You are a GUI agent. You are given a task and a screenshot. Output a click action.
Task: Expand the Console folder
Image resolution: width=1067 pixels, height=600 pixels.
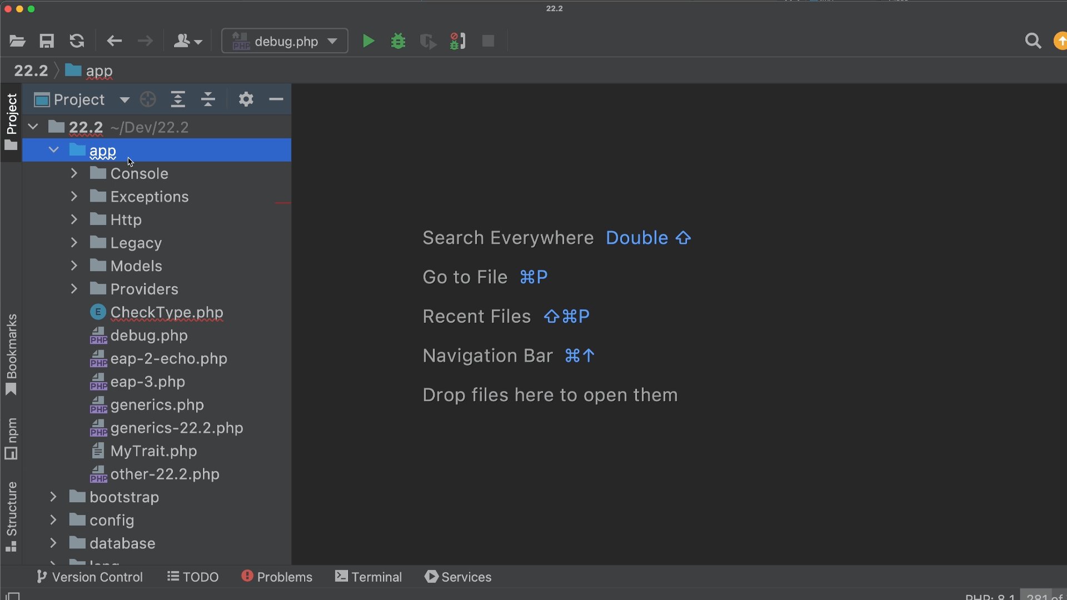[73, 173]
